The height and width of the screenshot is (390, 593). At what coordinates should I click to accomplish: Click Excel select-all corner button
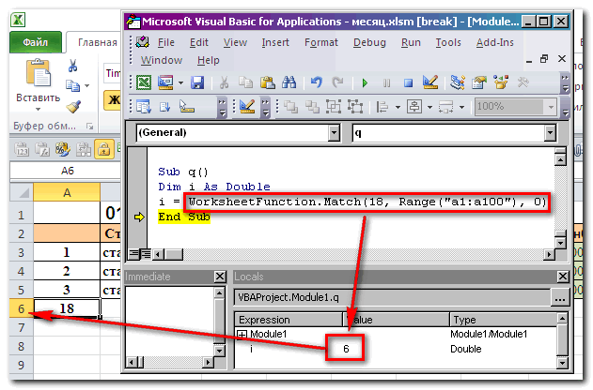click(22, 193)
